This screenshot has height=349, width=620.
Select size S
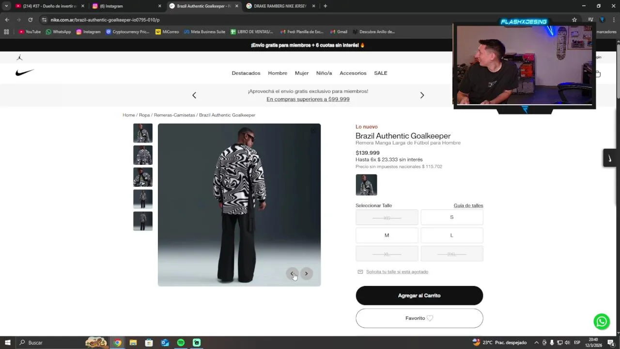(452, 217)
